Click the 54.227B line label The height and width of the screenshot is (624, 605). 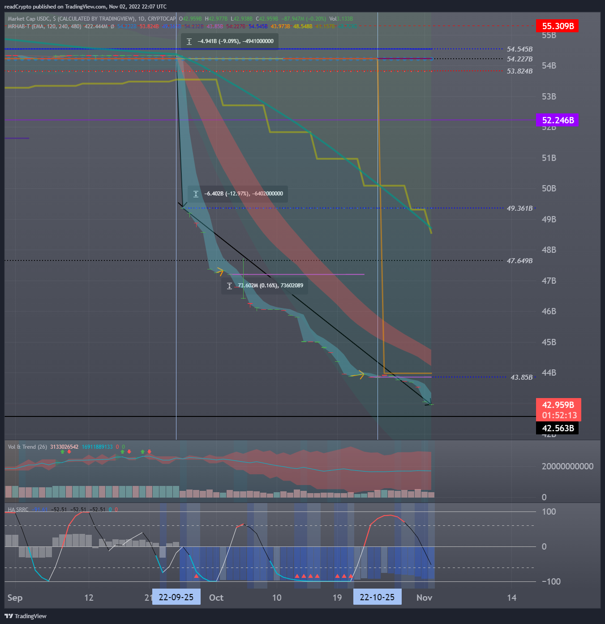[x=519, y=59]
